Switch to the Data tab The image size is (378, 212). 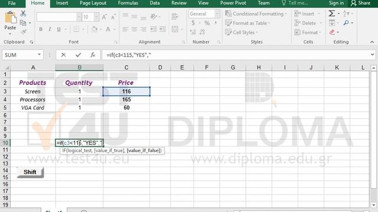[x=155, y=3]
